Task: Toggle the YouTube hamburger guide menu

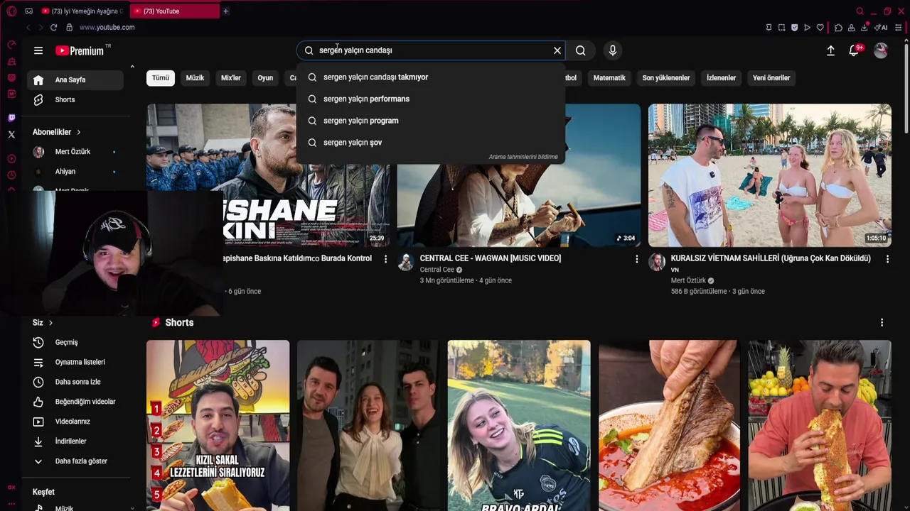Action: tap(38, 50)
